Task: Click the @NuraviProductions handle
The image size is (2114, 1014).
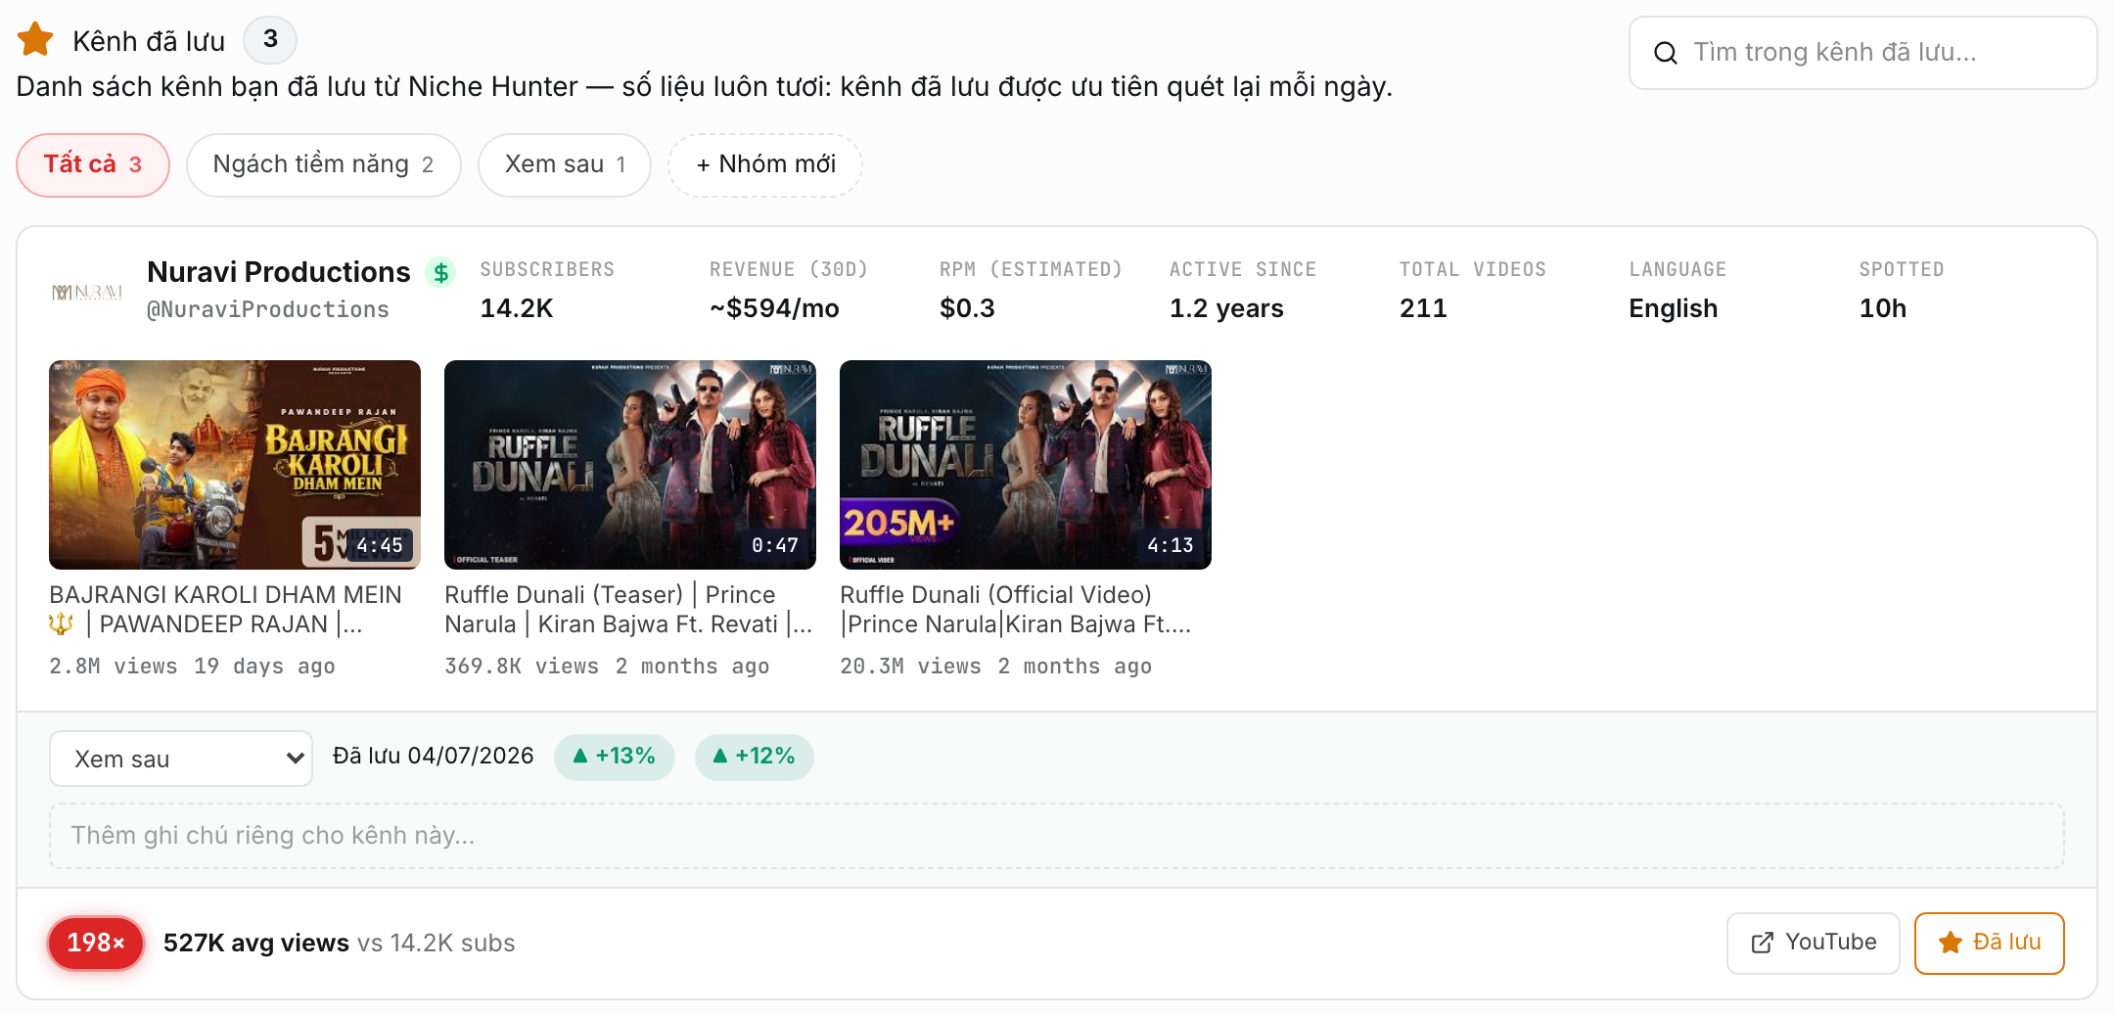Action: tap(268, 309)
